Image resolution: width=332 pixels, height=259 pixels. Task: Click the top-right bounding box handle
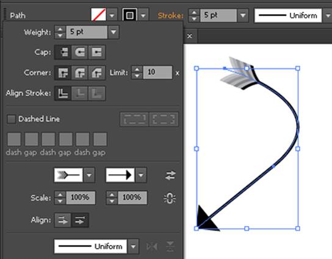coord(297,68)
